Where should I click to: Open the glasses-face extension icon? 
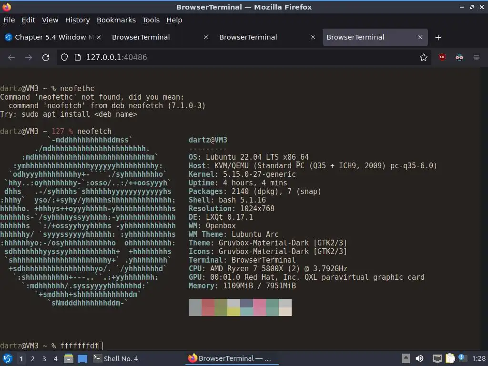point(459,57)
